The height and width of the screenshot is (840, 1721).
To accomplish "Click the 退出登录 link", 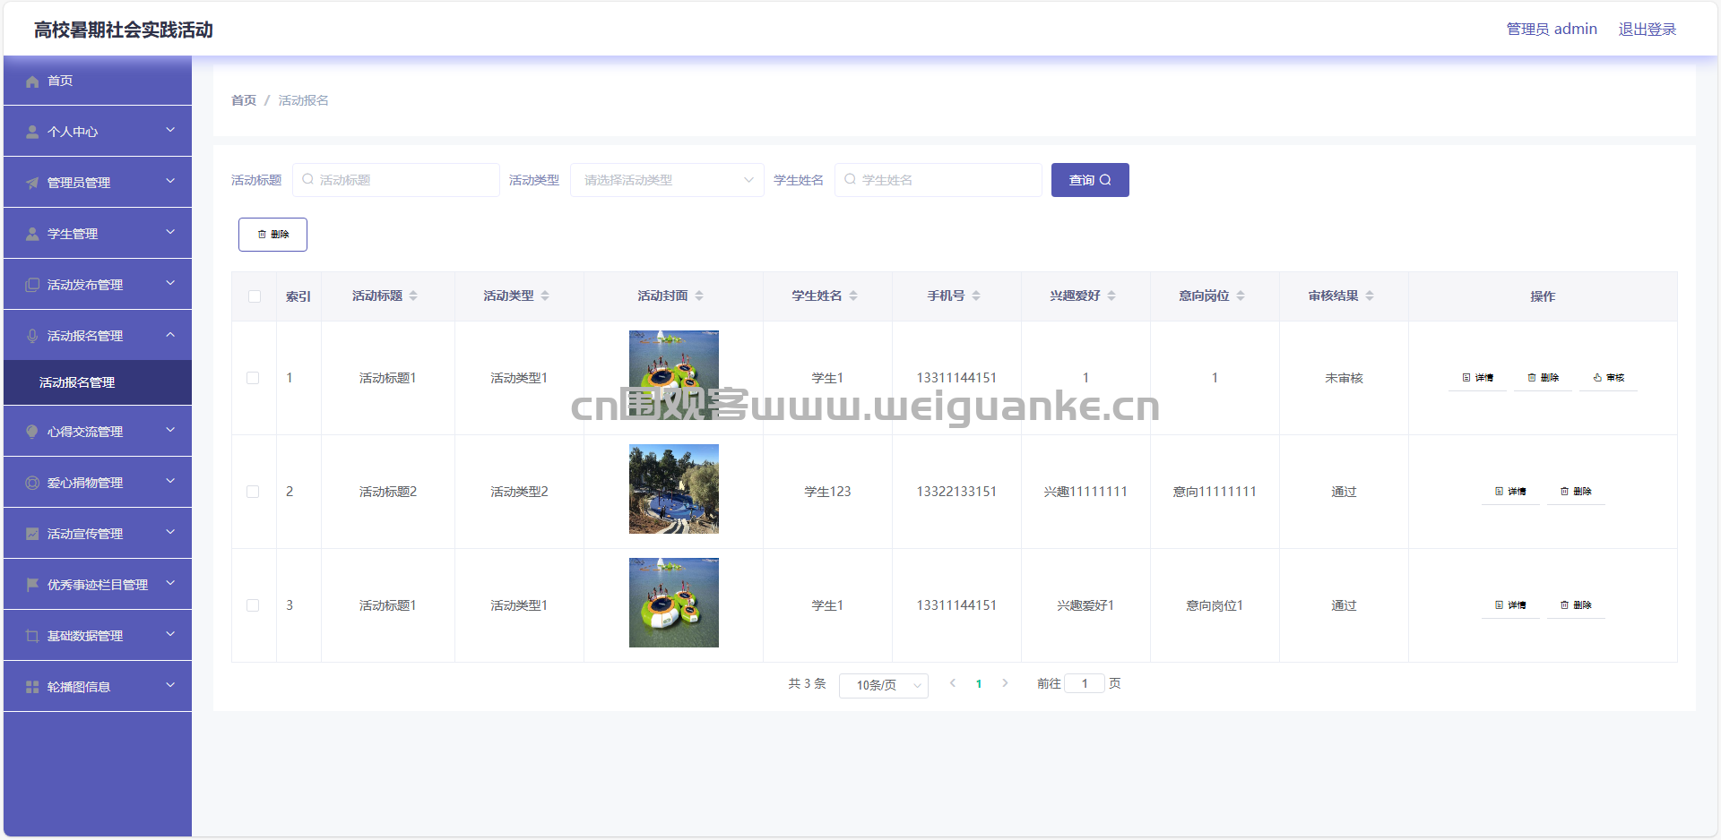I will click(x=1647, y=30).
